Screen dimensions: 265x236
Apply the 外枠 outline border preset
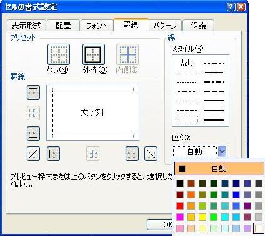point(94,54)
